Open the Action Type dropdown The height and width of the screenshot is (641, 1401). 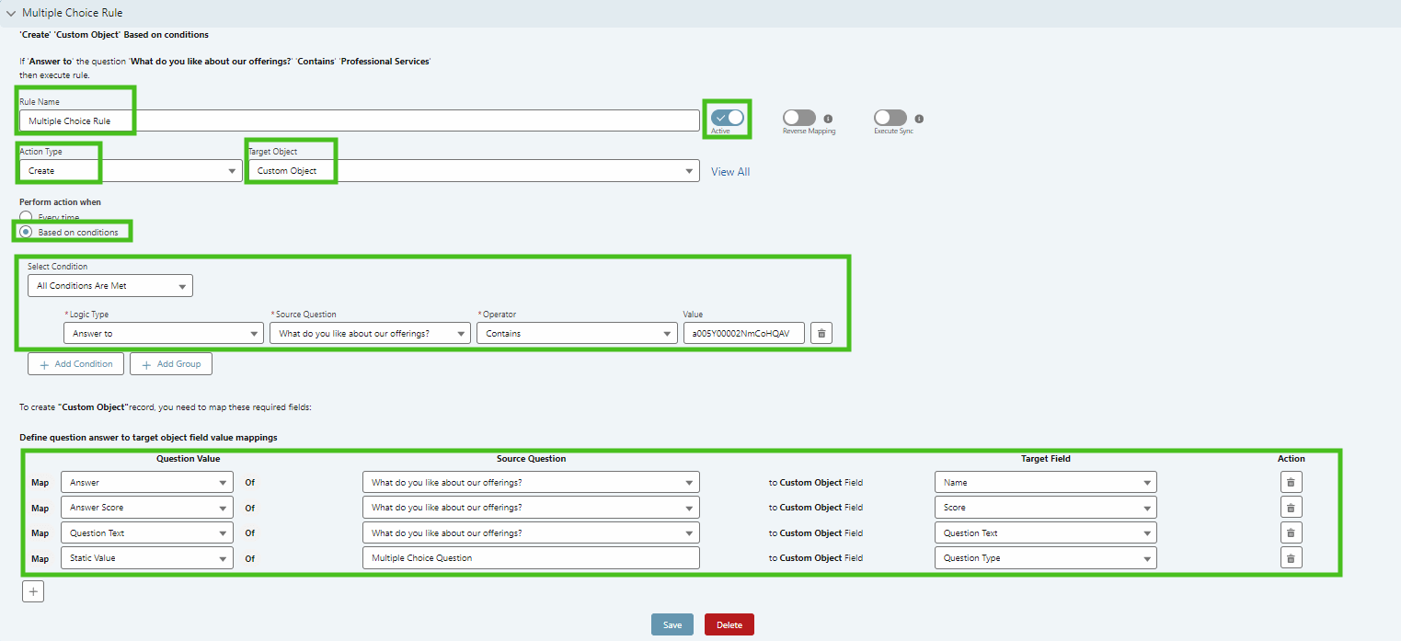coord(131,171)
